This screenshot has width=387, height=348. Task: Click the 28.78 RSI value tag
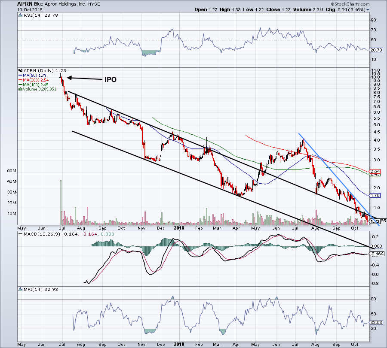[x=376, y=50]
